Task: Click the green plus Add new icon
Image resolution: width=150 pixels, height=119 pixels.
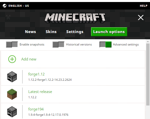Action: point(12,59)
